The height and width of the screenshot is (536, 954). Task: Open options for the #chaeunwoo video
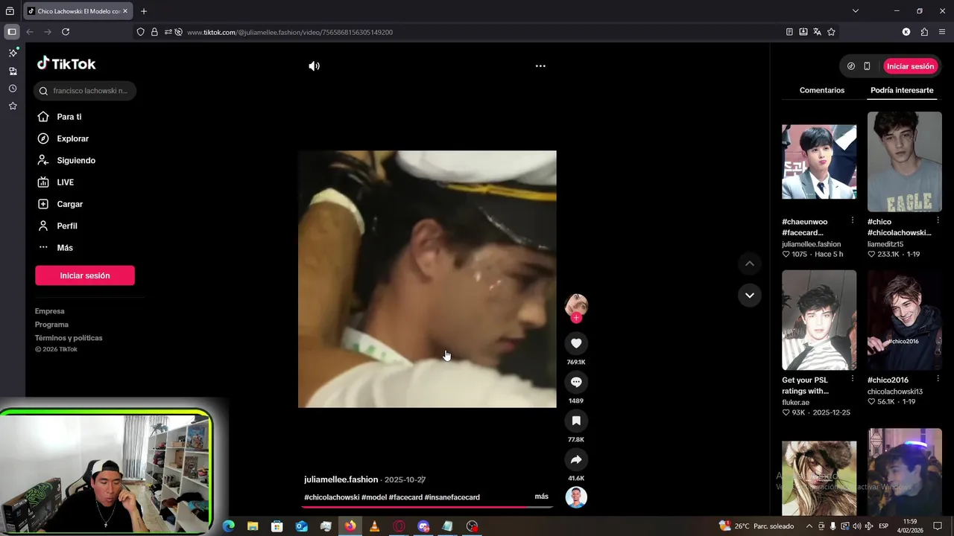852,221
